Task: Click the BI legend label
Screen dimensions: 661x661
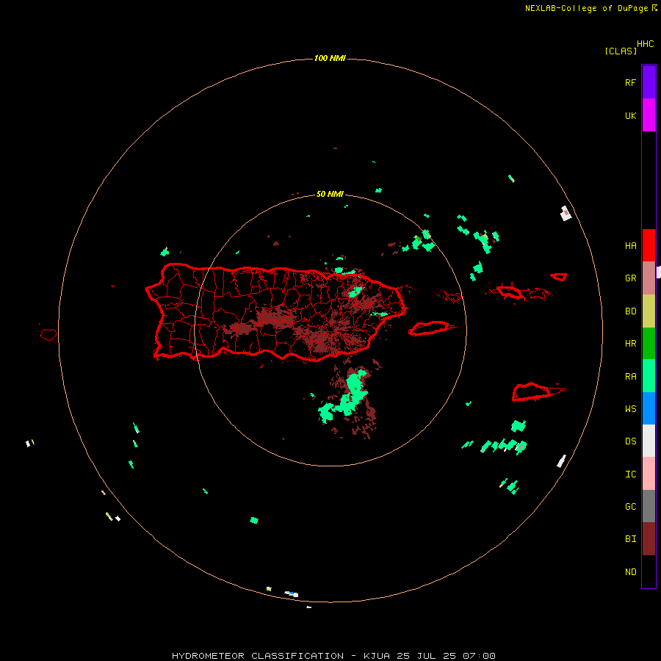Action: click(x=630, y=539)
